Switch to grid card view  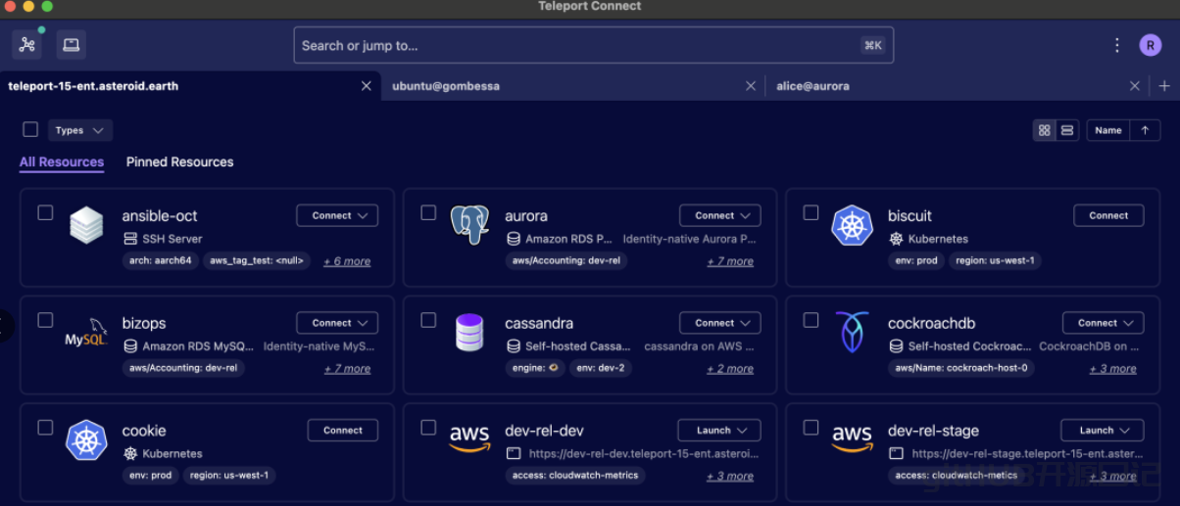(1045, 130)
